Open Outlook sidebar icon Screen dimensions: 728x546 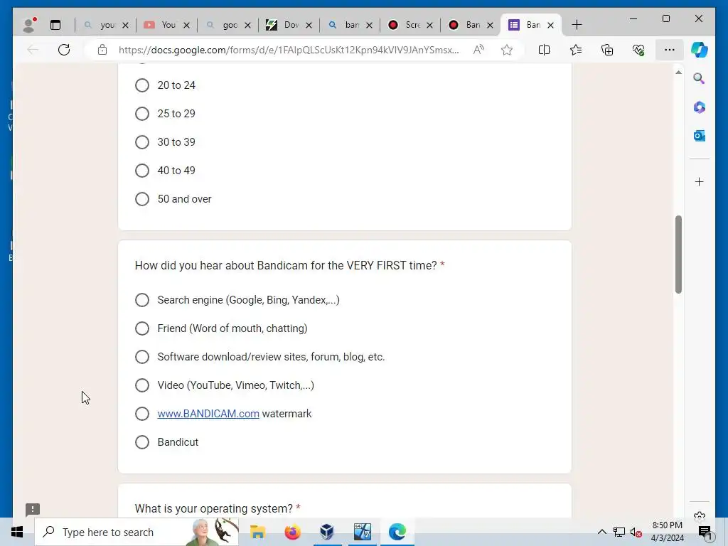coord(700,136)
